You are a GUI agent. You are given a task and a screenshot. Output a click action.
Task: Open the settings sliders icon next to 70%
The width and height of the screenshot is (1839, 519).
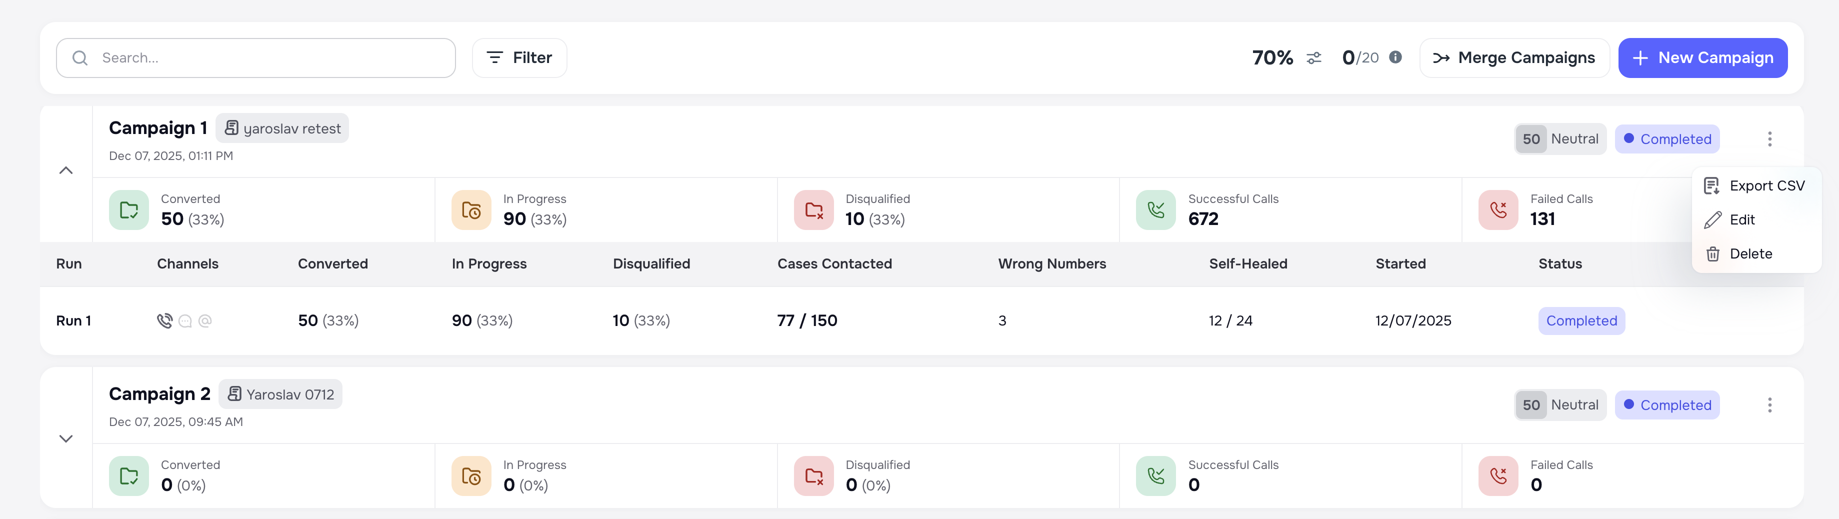(x=1314, y=58)
